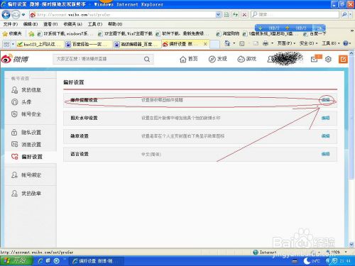Click the Weibo search magnifier icon
Viewport: 355px width, 266px height.
point(147,59)
